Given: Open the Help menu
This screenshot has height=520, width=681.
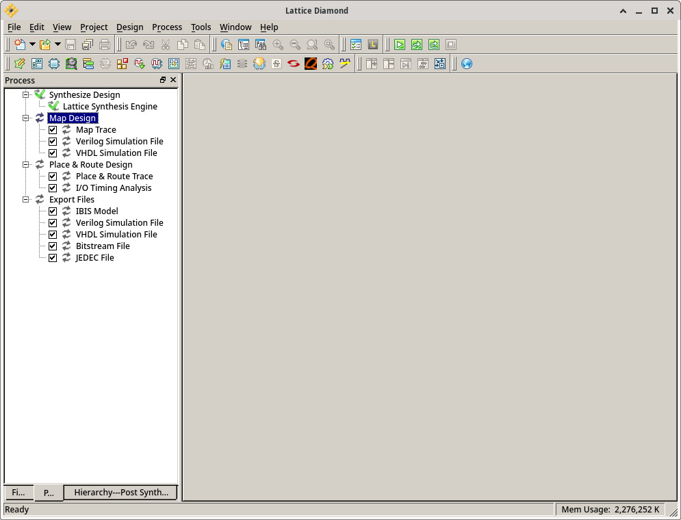Looking at the screenshot, I should 269,27.
